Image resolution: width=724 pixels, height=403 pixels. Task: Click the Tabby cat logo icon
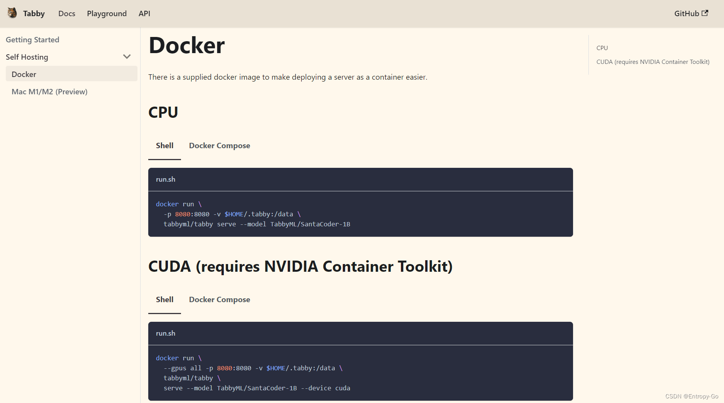point(12,12)
